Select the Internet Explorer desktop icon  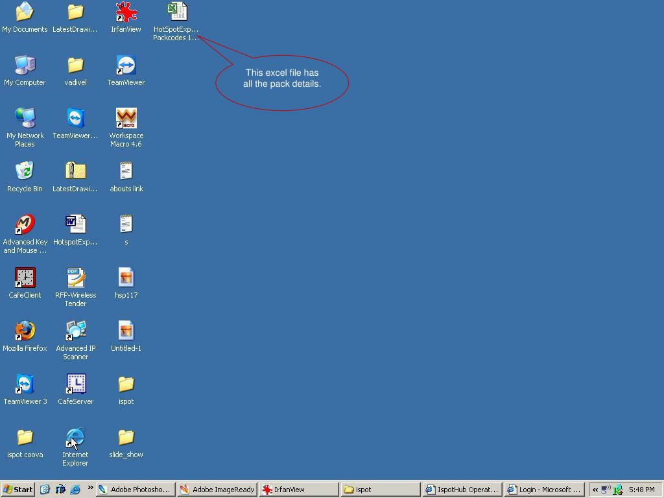tap(75, 437)
